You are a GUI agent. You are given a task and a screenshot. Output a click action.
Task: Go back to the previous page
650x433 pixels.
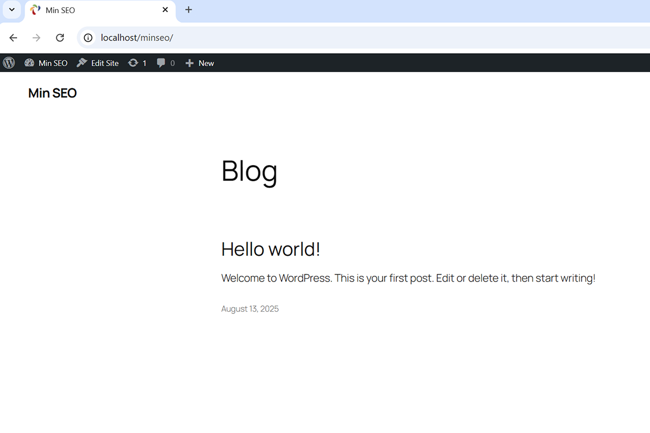pos(13,38)
